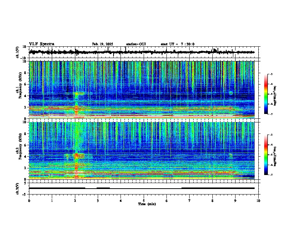Click the 'ch.1(V)' axis label
The height and width of the screenshot is (225, 291).
coord(17,52)
